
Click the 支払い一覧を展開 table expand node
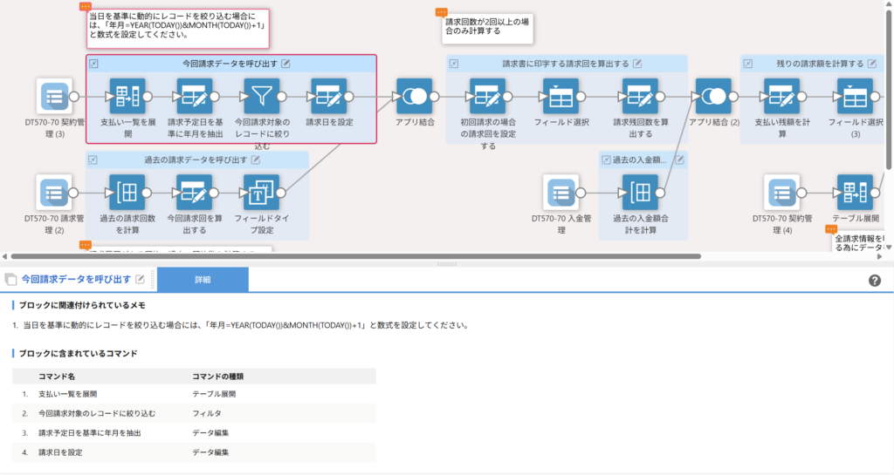click(x=127, y=96)
